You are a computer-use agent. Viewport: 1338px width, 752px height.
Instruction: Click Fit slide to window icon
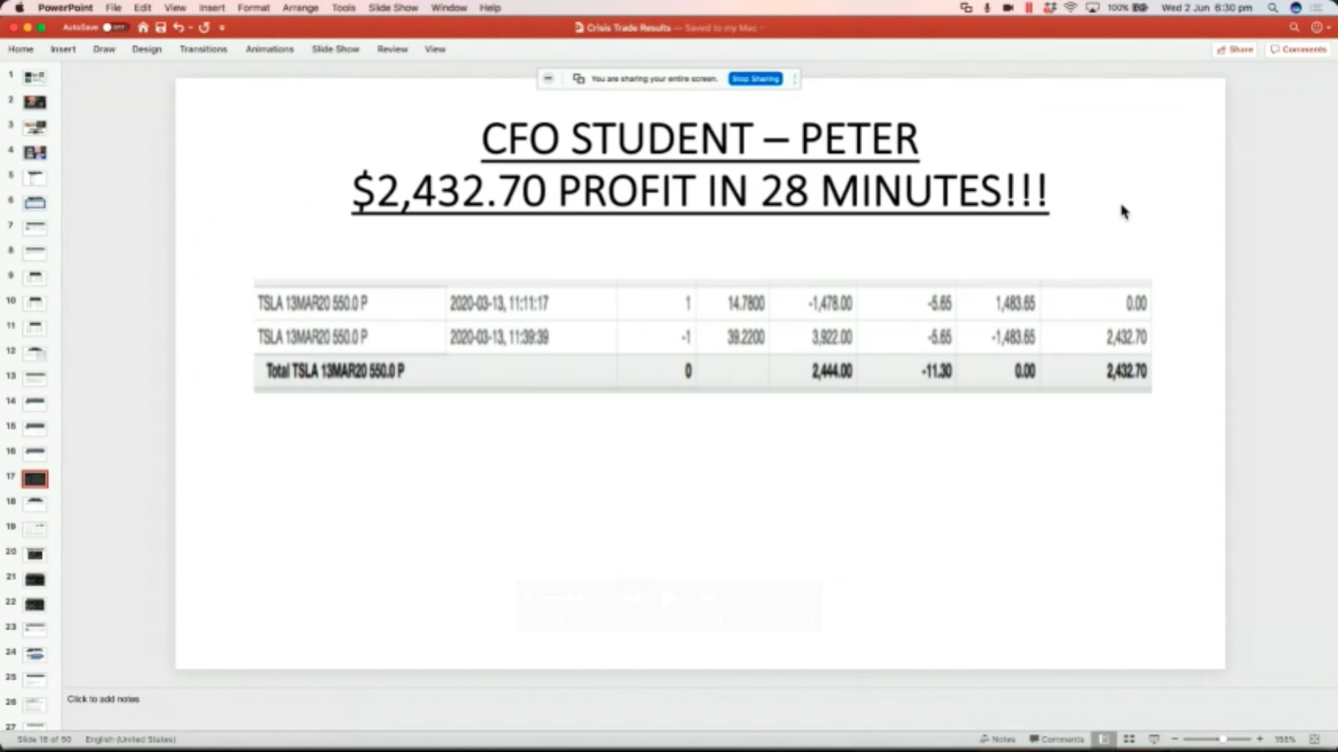1314,739
